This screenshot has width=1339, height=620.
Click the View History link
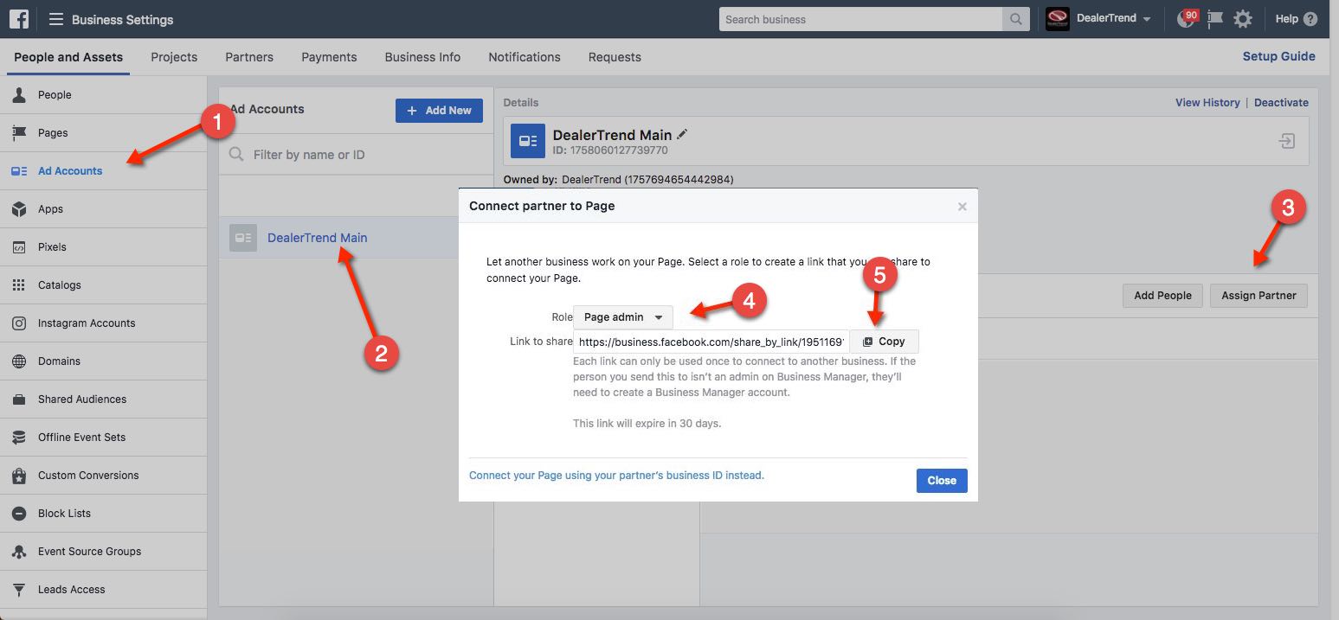pos(1207,102)
